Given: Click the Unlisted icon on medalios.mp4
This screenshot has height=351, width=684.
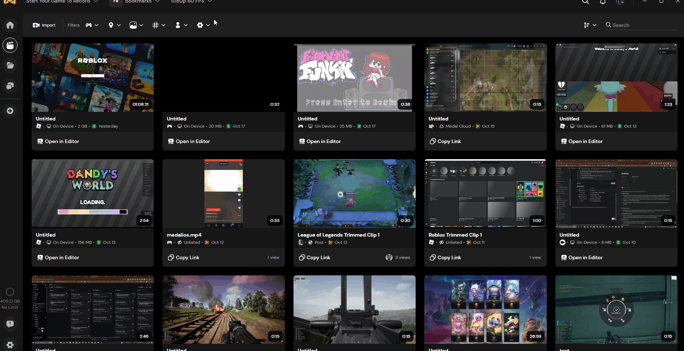Looking at the screenshot, I should pyautogui.click(x=180, y=242).
